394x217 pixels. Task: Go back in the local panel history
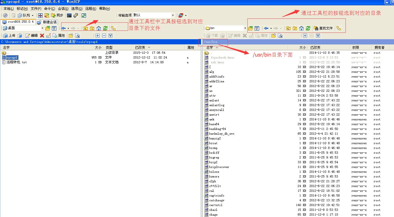pos(64,28)
